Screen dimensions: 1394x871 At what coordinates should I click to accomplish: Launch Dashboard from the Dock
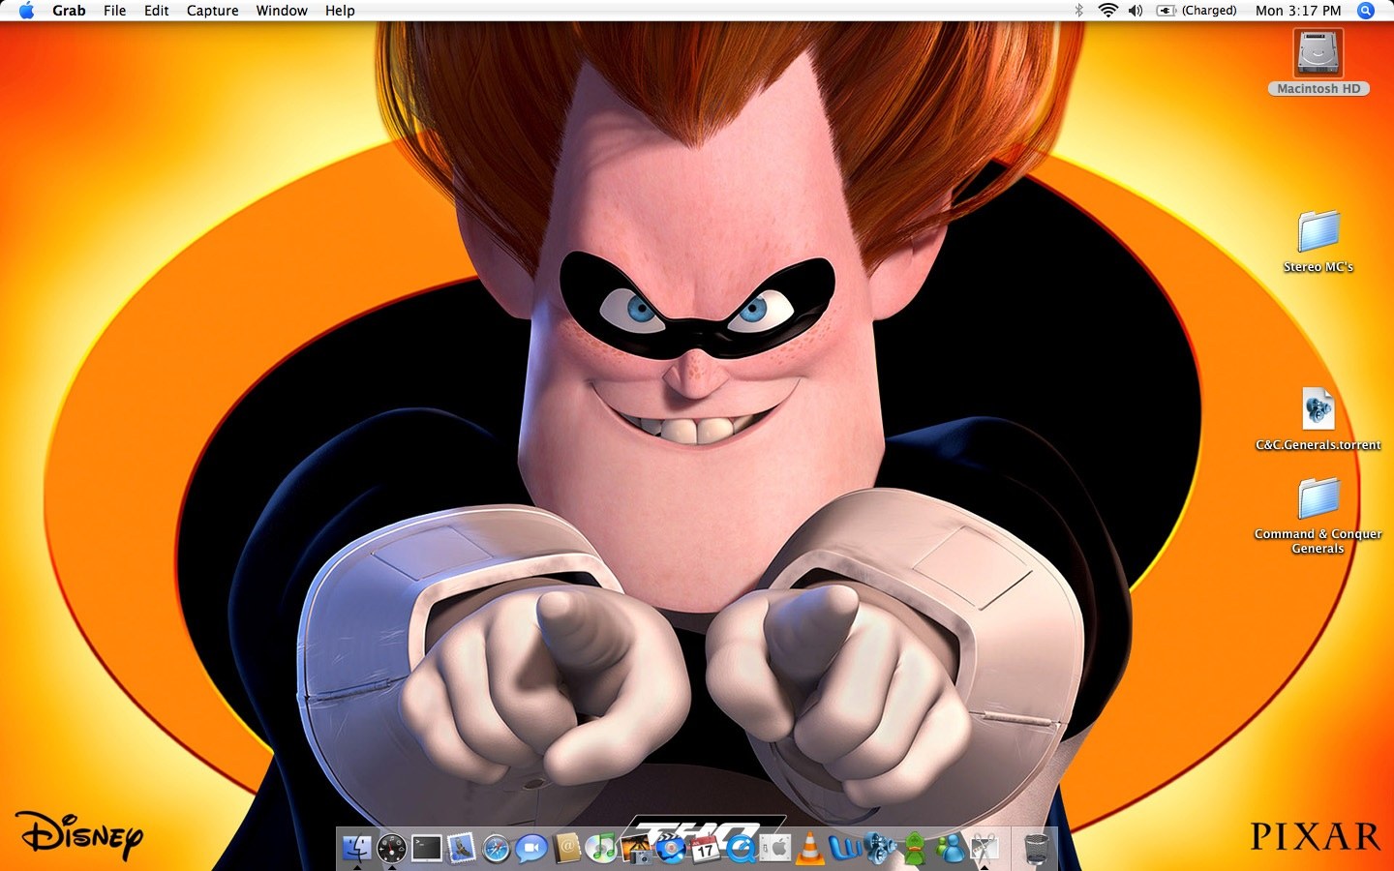pyautogui.click(x=391, y=849)
